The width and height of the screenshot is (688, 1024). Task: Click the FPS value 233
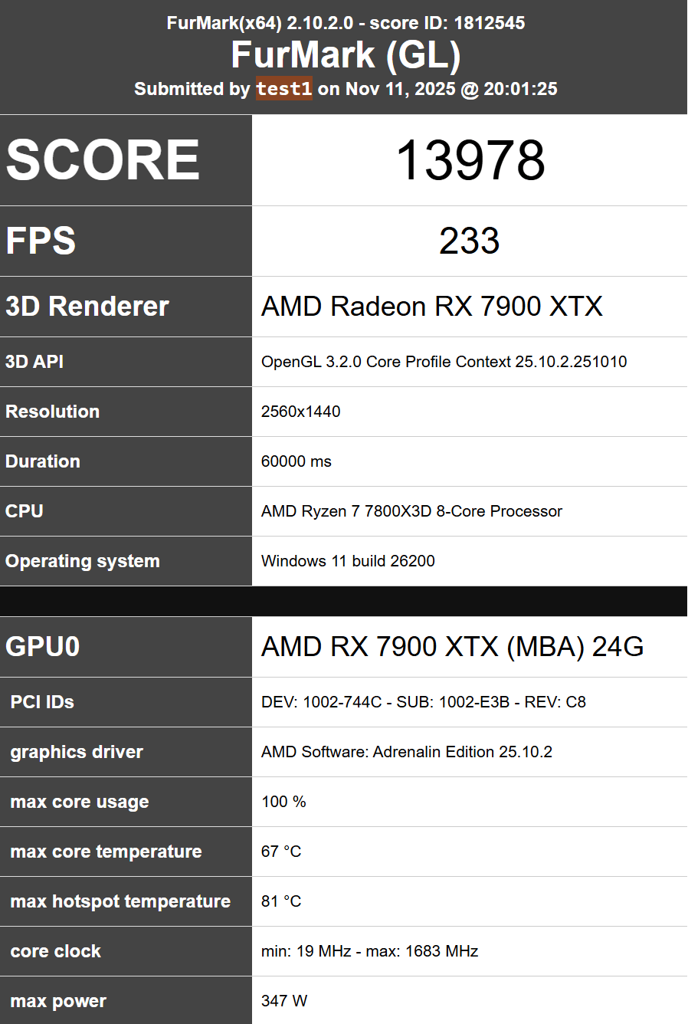point(470,241)
